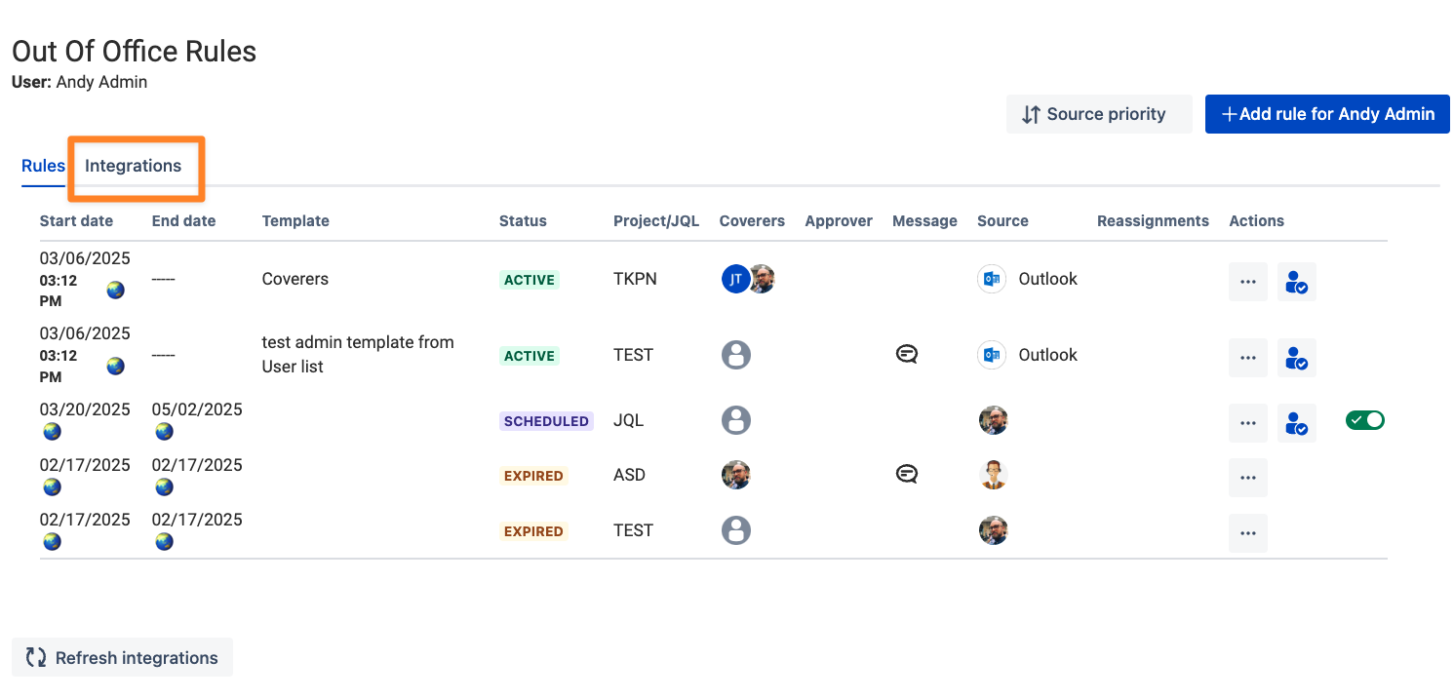This screenshot has width=1454, height=700.
Task: Click JQL project cell
Action: tap(629, 420)
